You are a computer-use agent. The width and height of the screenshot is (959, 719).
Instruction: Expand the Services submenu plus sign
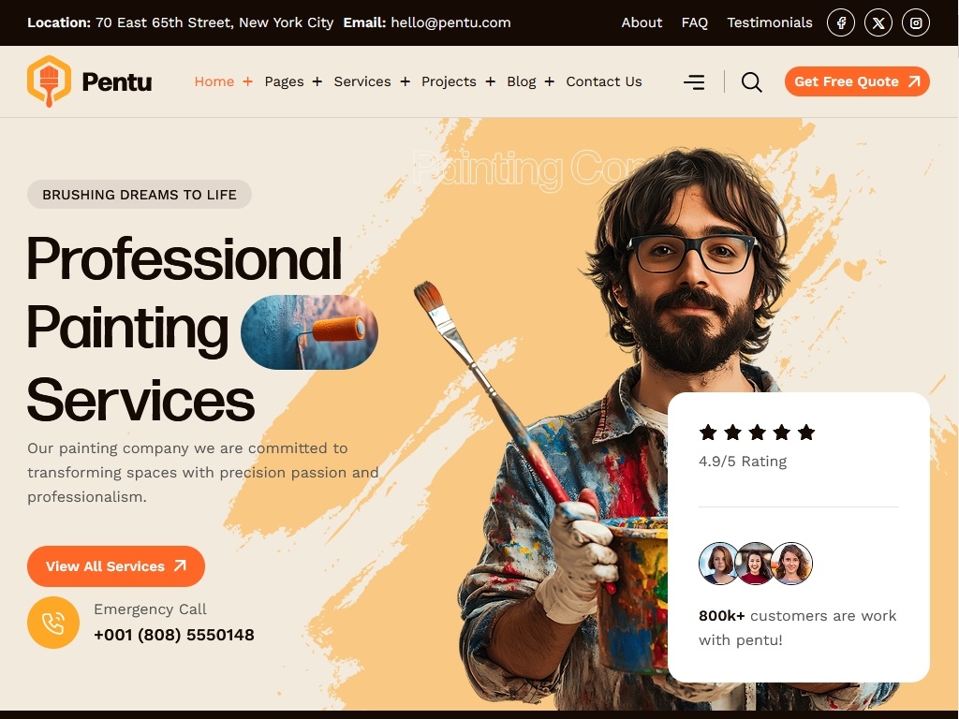405,81
